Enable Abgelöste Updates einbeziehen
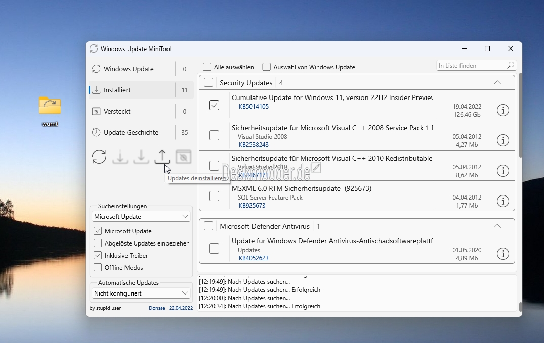This screenshot has height=343, width=544. click(x=98, y=243)
